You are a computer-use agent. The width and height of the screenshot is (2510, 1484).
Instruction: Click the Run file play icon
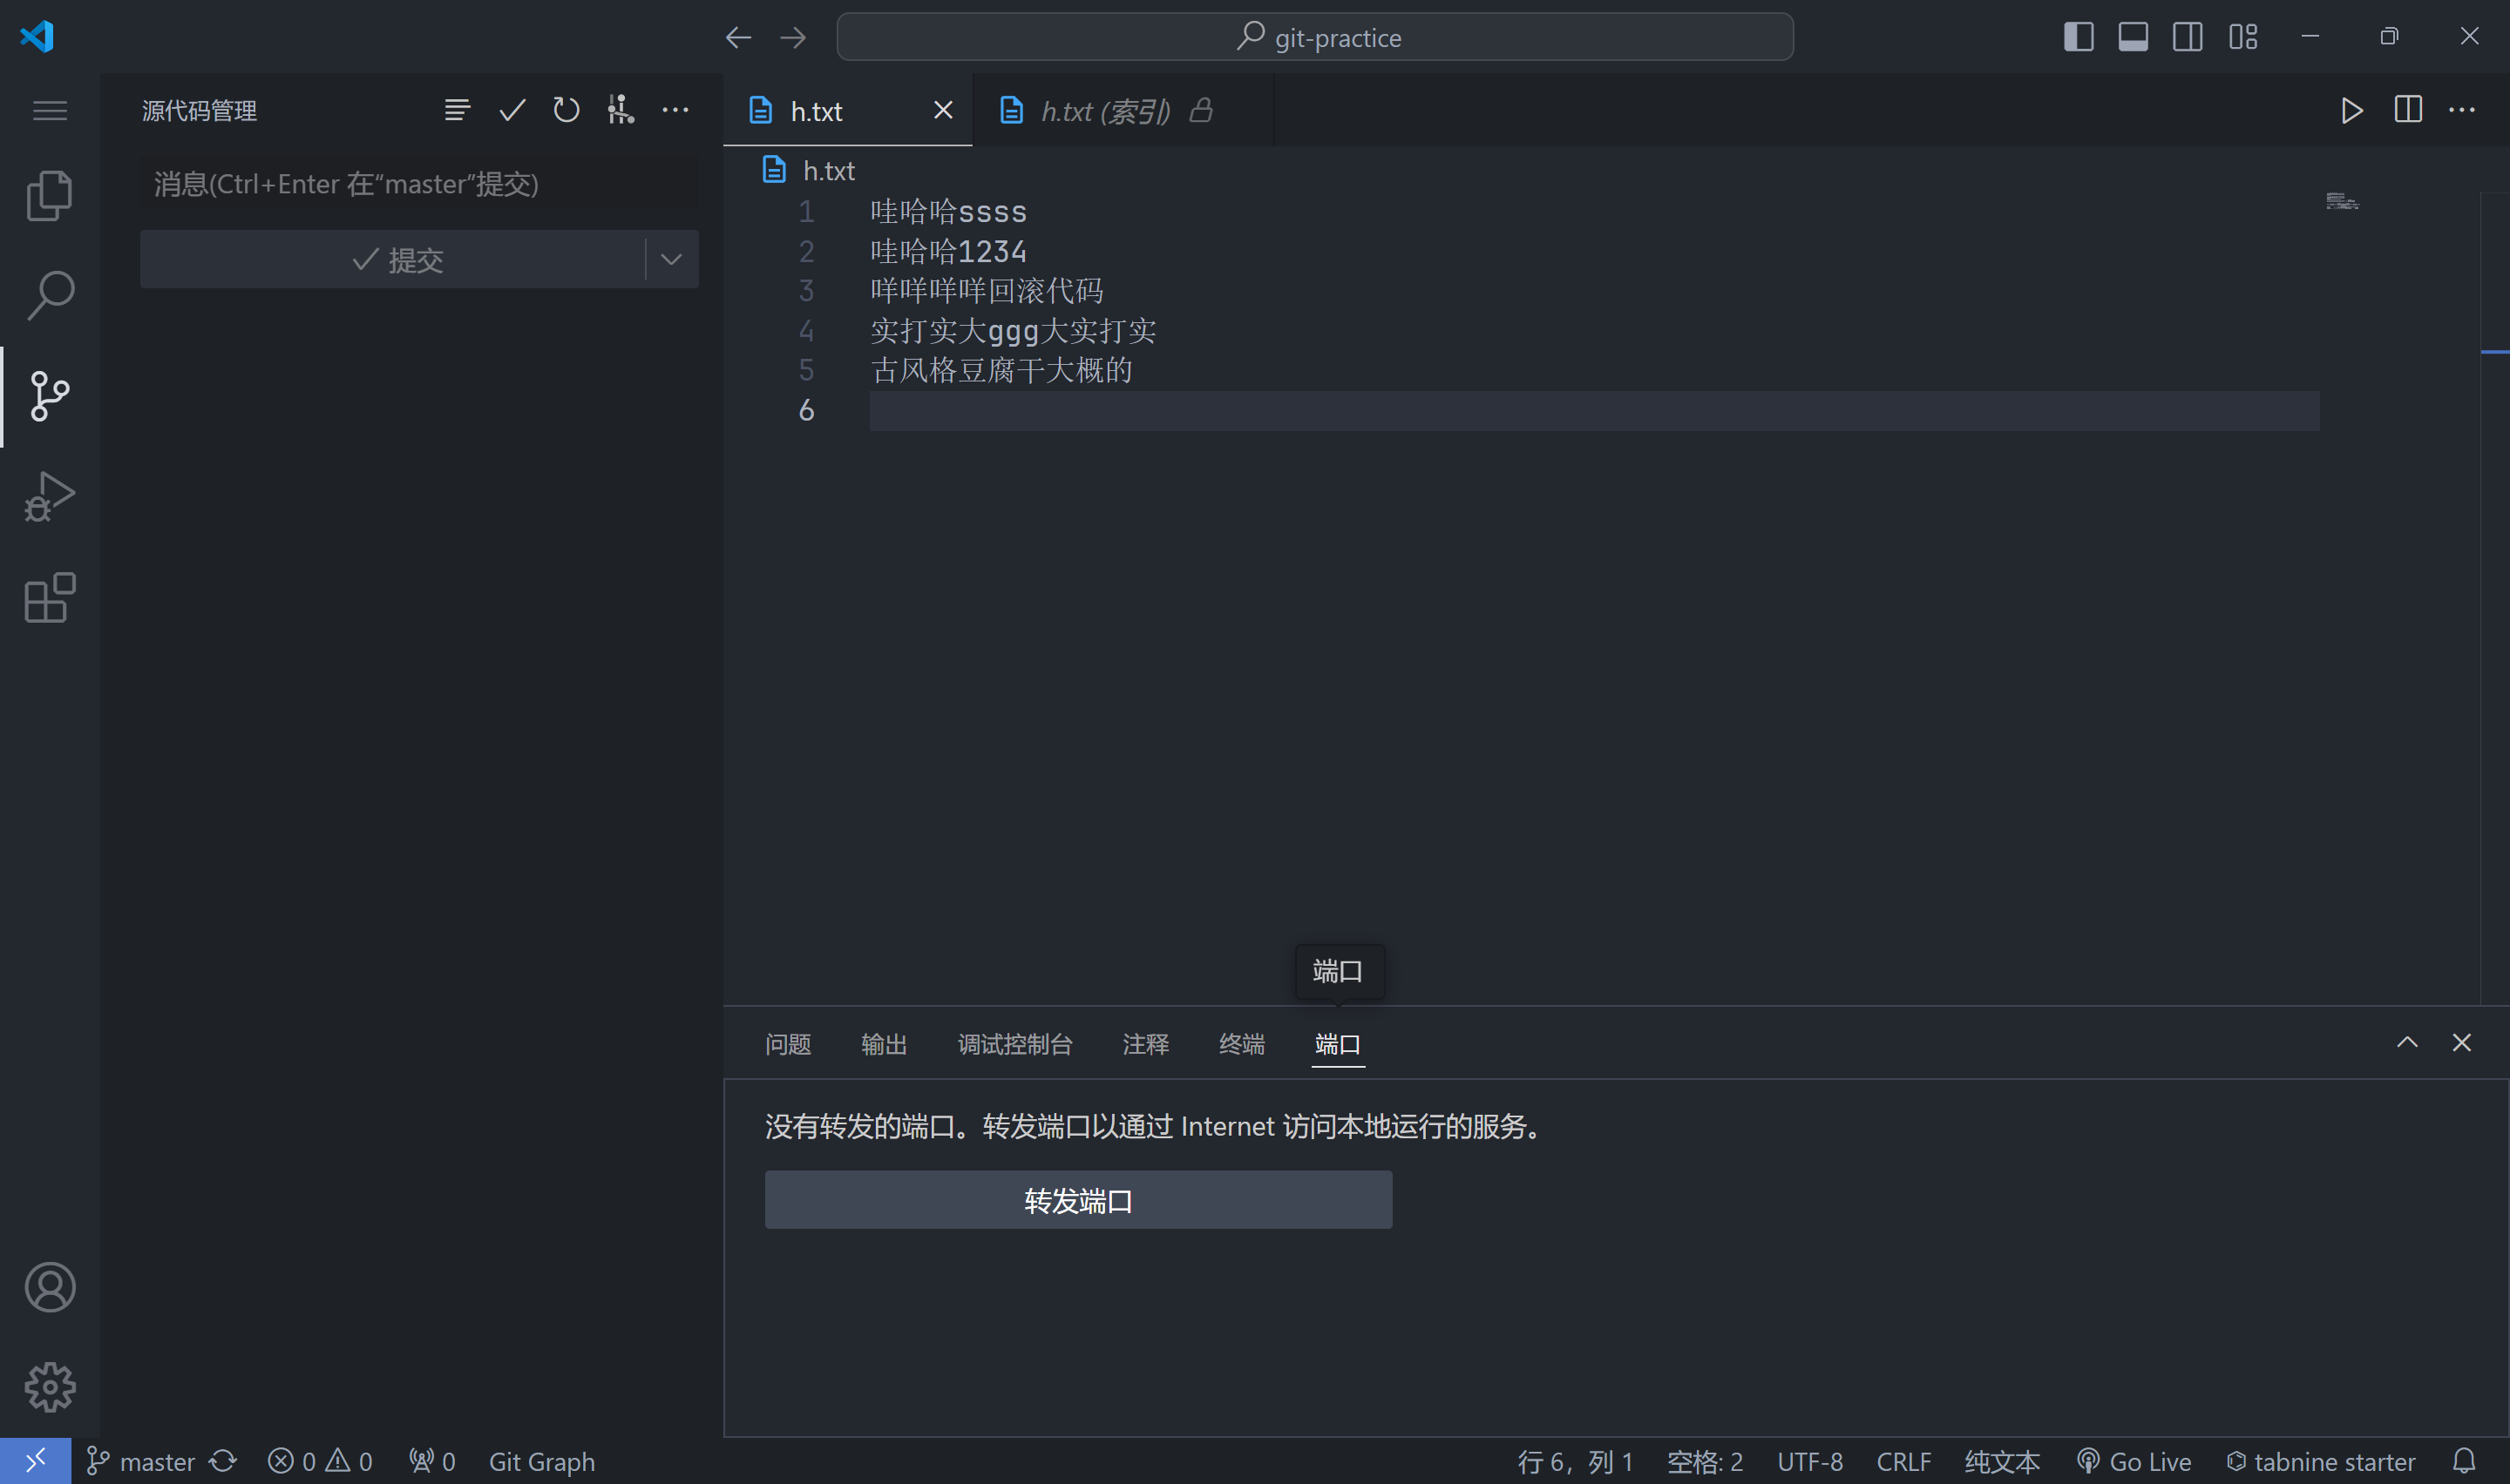(2351, 110)
